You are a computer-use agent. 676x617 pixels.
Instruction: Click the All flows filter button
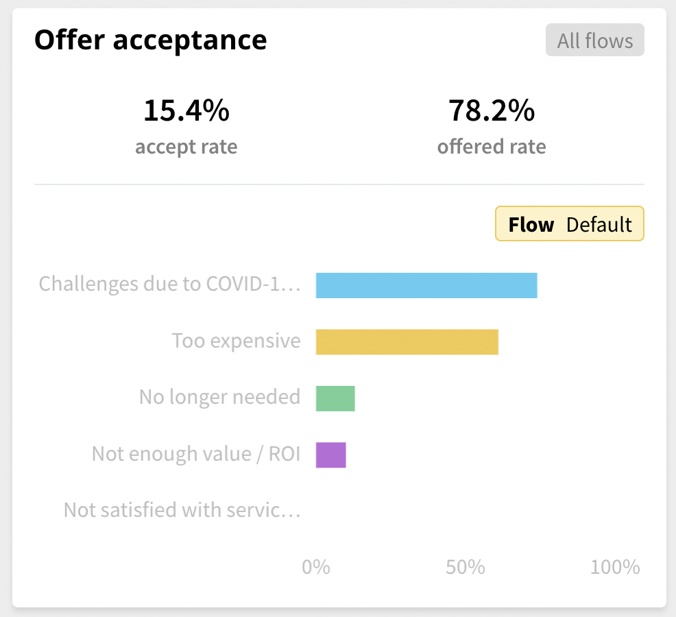594,40
